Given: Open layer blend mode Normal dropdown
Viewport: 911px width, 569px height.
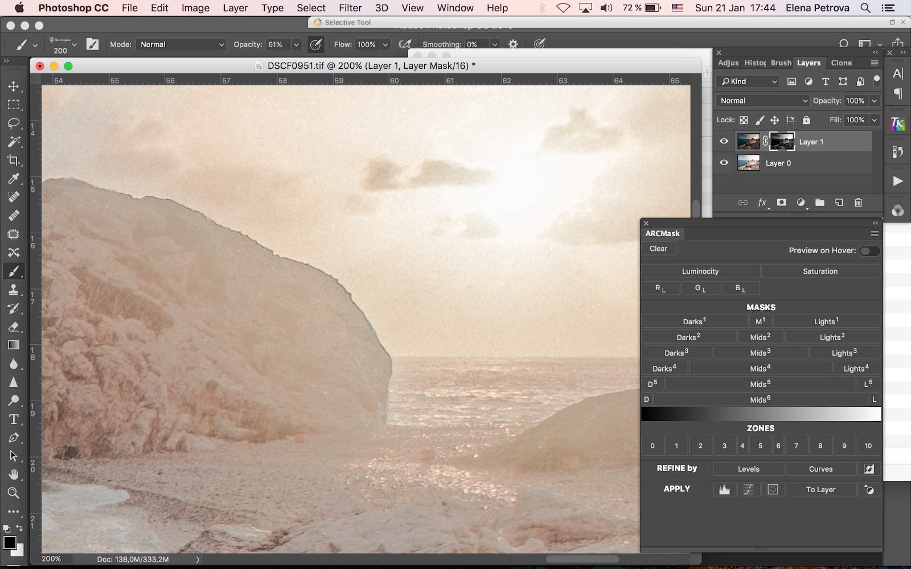Looking at the screenshot, I should tap(762, 101).
